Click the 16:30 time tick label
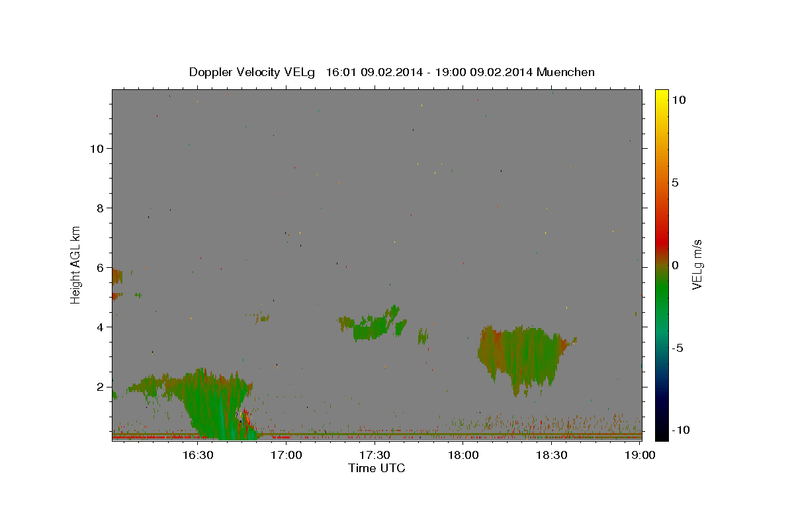This screenshot has height=529, width=794. click(197, 455)
